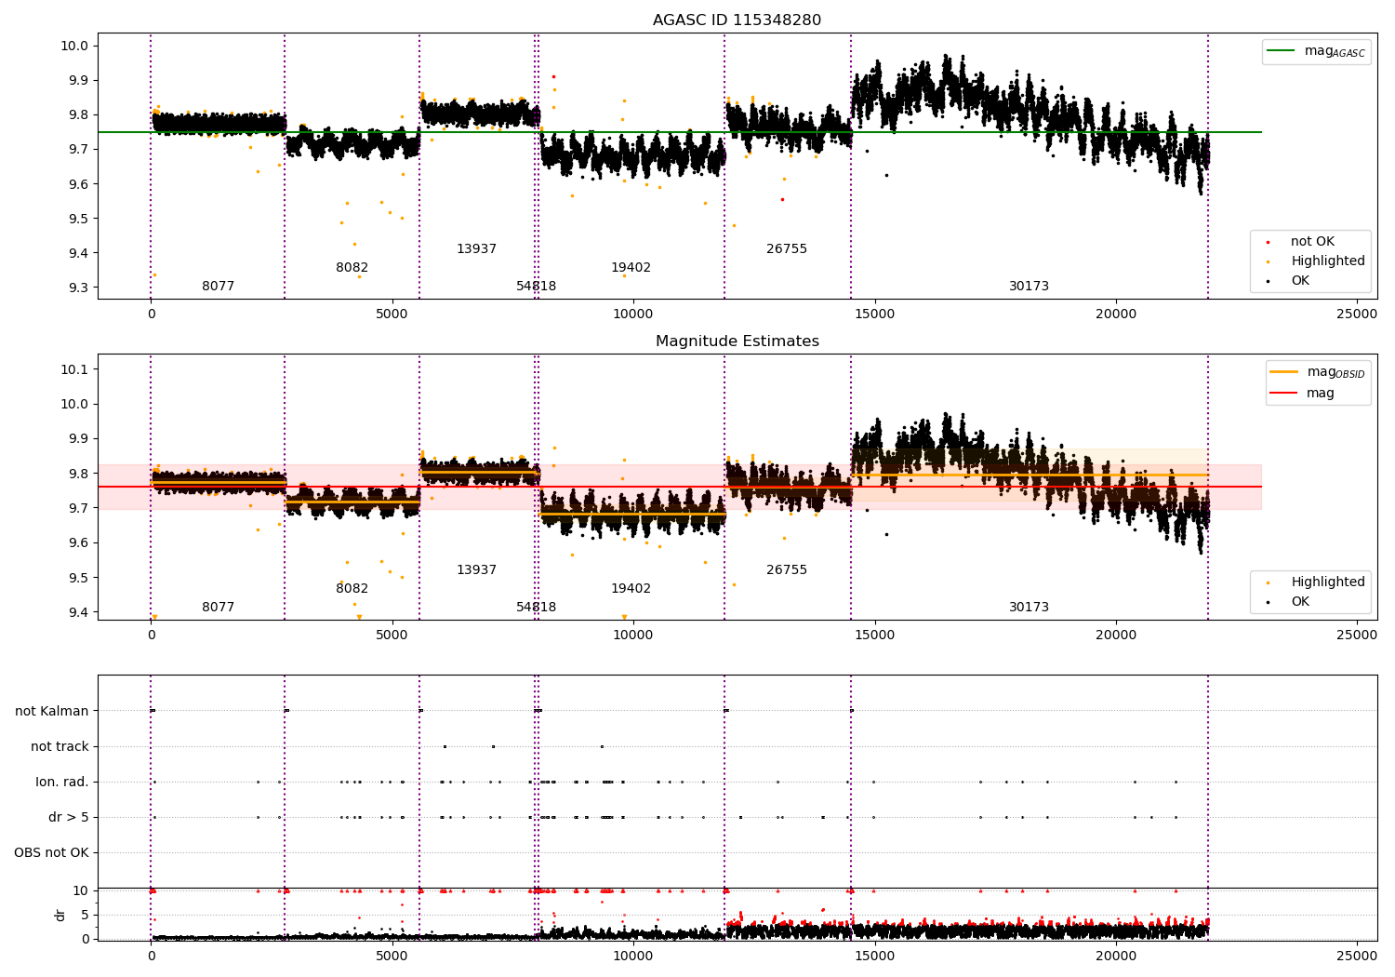The height and width of the screenshot is (977, 1395).
Task: Click obsid label 30173 in Magnitude Estimates plot
Action: (x=1029, y=608)
